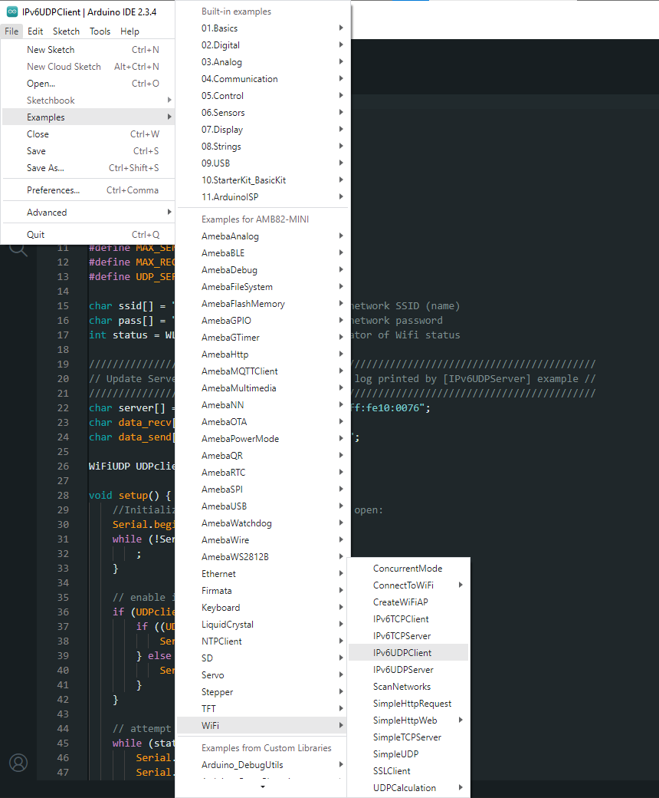The image size is (659, 798).
Task: Select the ScanNetworks WiFi example
Action: point(402,687)
